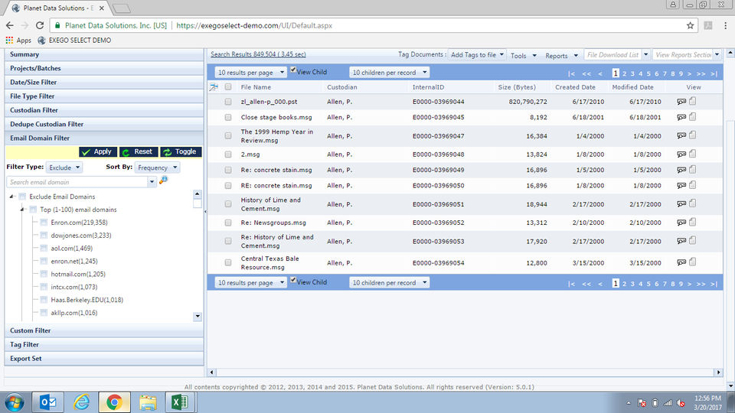This screenshot has height=413, width=735.
Task: Click Toggle filter button
Action: click(x=181, y=151)
